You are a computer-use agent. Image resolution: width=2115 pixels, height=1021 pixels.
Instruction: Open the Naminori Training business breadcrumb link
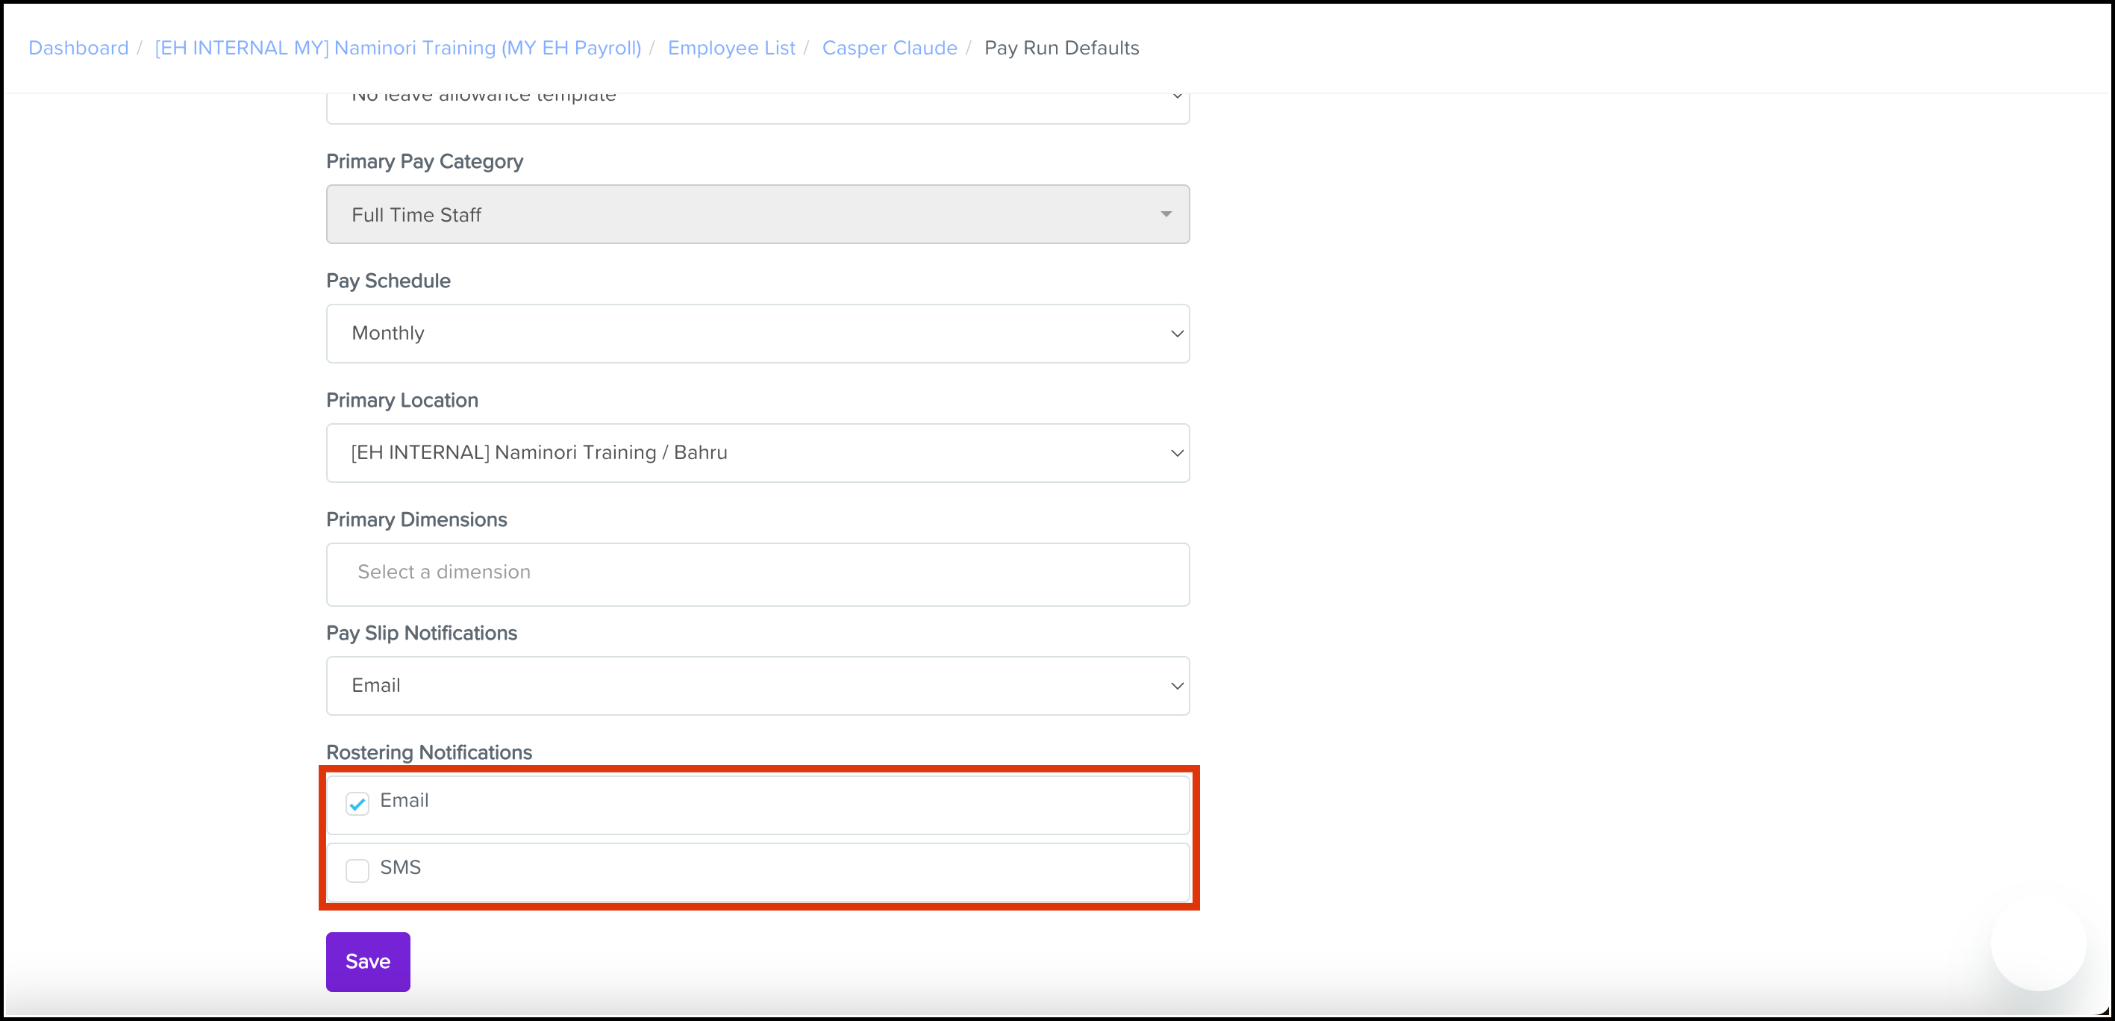[397, 48]
